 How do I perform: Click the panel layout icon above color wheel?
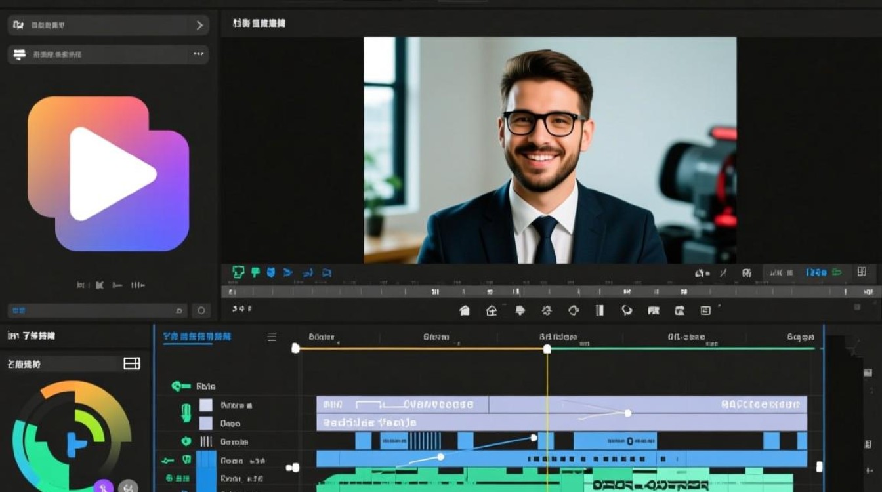(x=132, y=363)
